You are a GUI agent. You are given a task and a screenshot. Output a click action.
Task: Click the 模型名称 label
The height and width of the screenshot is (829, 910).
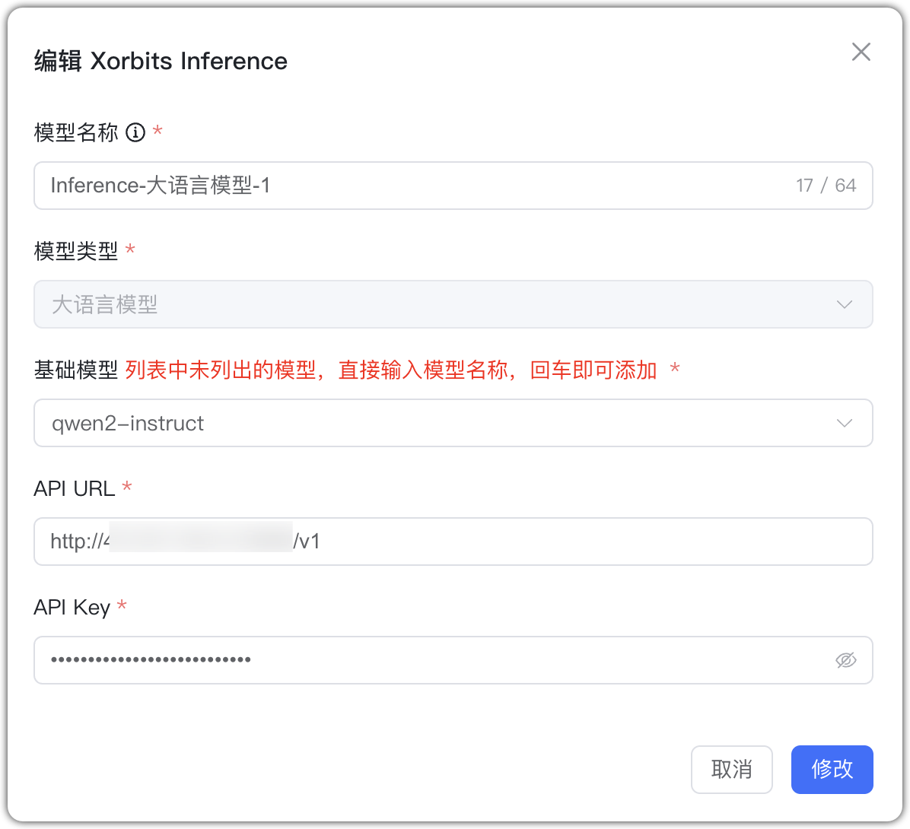point(76,132)
